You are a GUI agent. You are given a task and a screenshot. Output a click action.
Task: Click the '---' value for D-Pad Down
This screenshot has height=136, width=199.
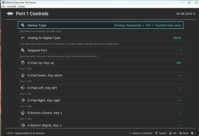point(179,75)
